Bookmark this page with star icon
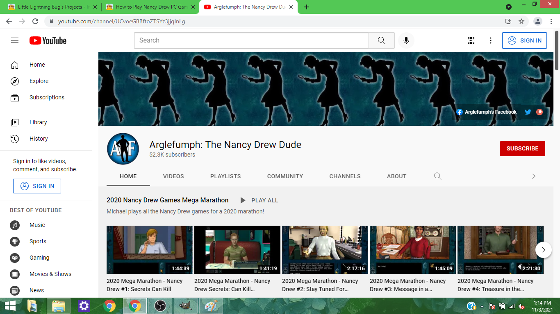This screenshot has height=314, width=560. [x=521, y=21]
